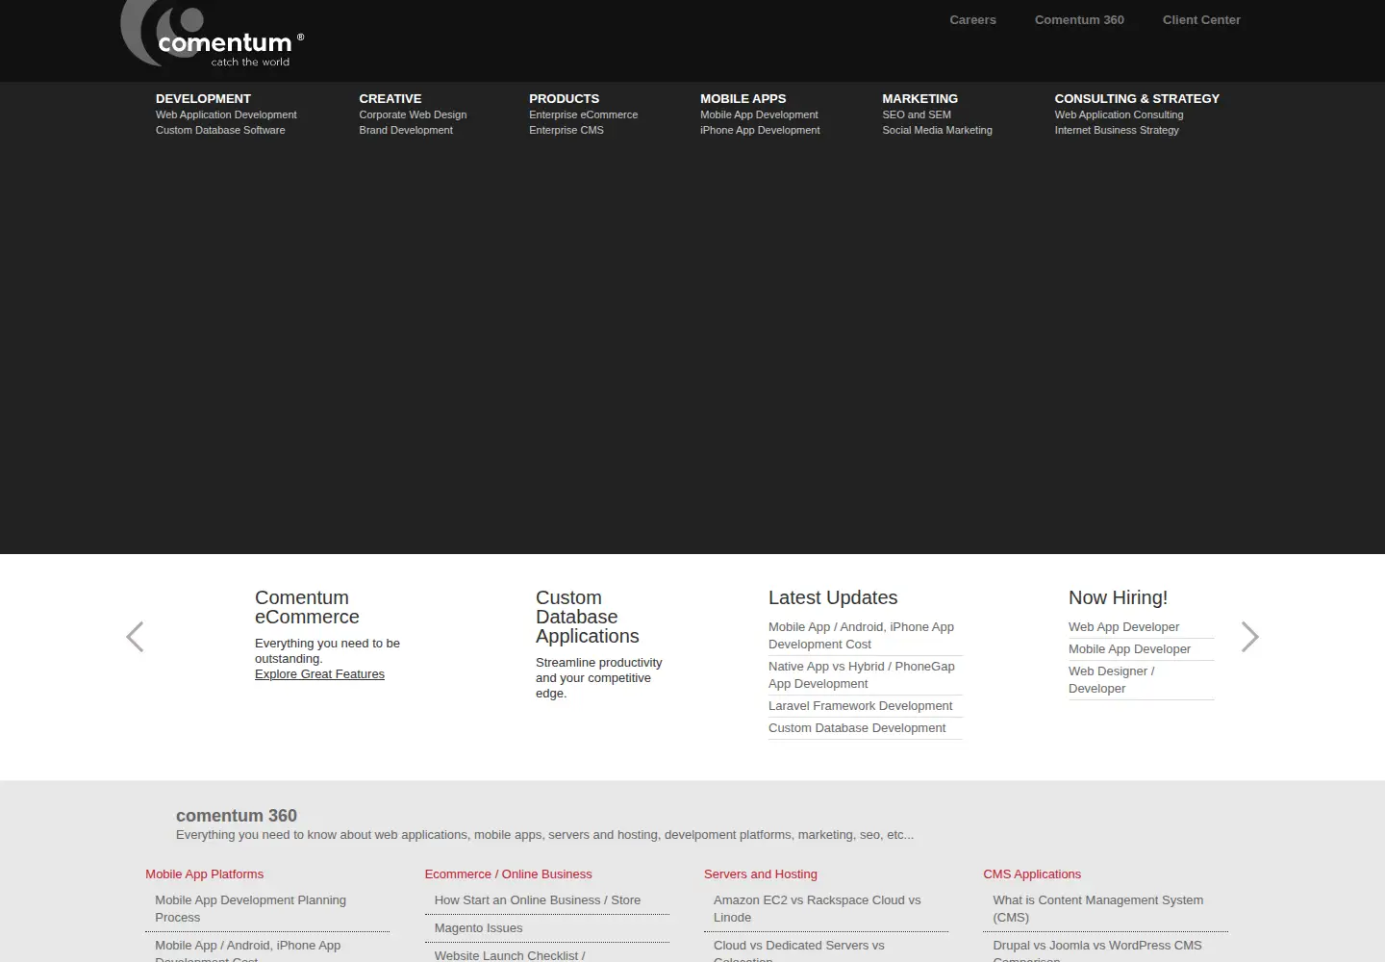
Task: Open the MOBILE APPS menu heading
Action: 743,98
